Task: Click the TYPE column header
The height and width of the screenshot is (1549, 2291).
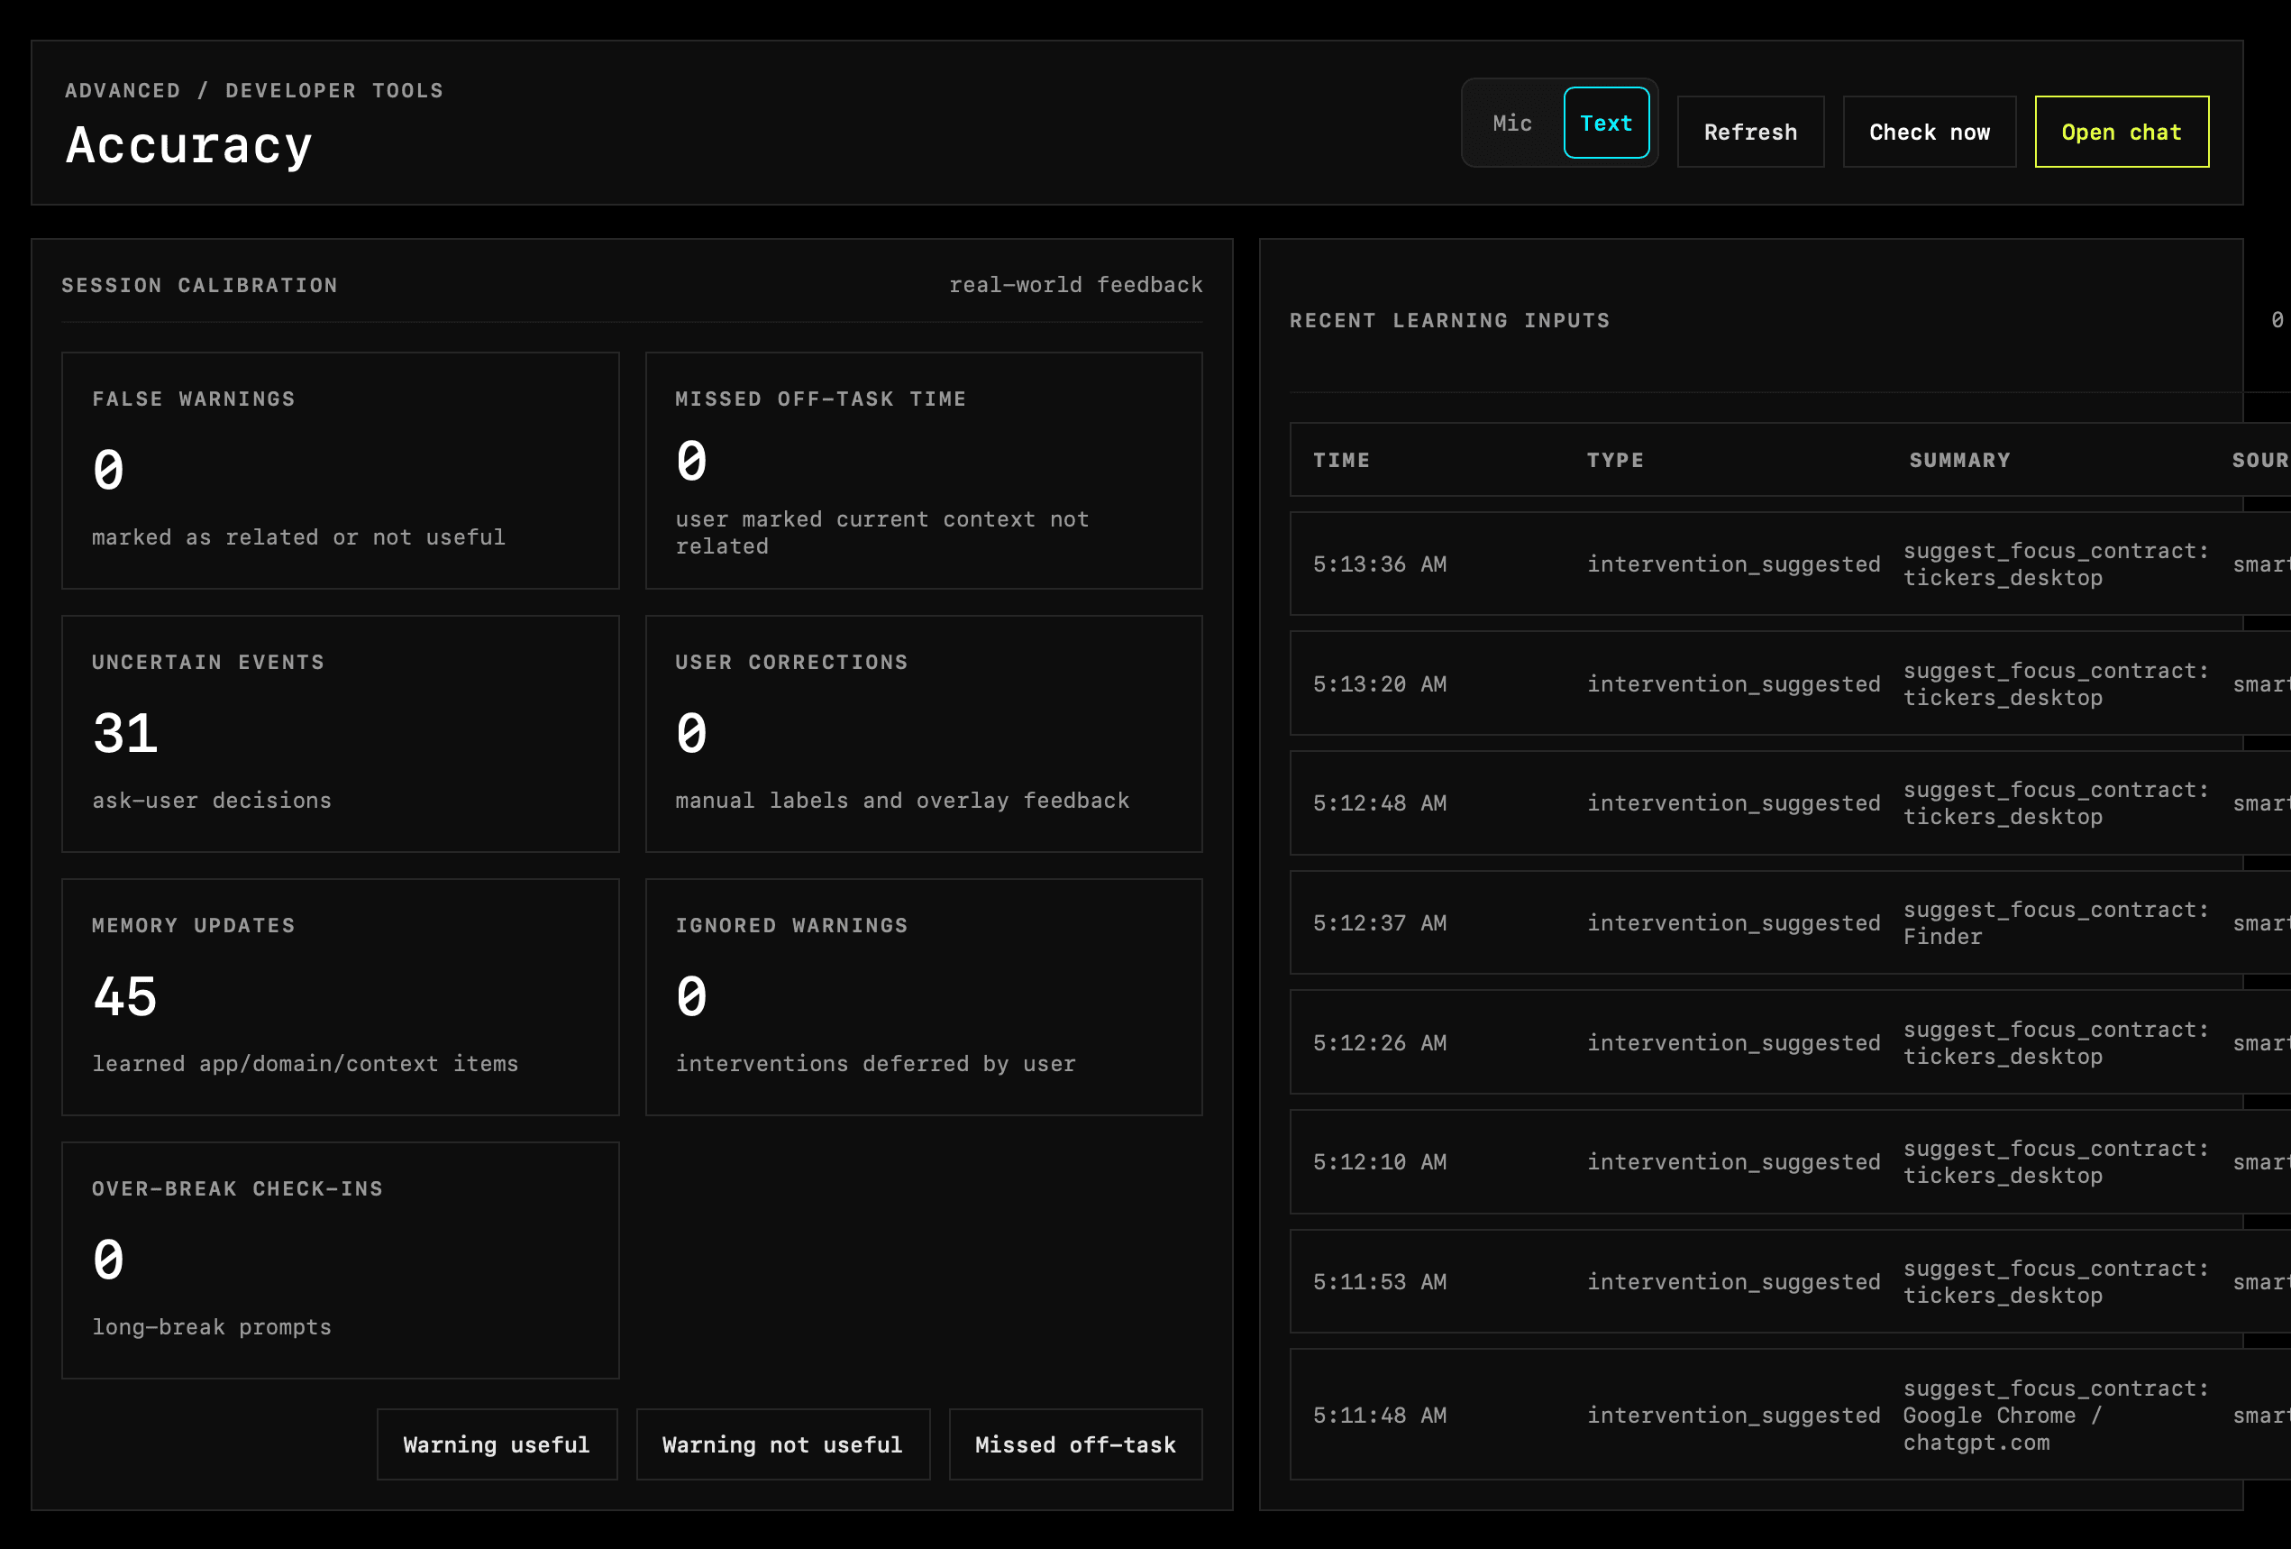Action: pyautogui.click(x=1615, y=461)
